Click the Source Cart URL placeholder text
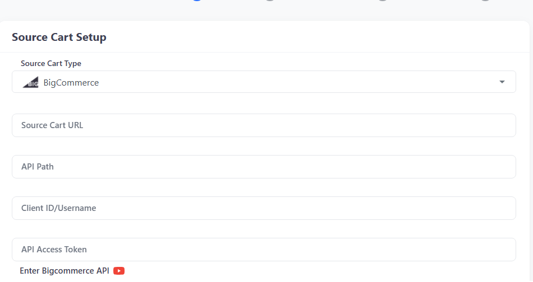 pyautogui.click(x=52, y=125)
